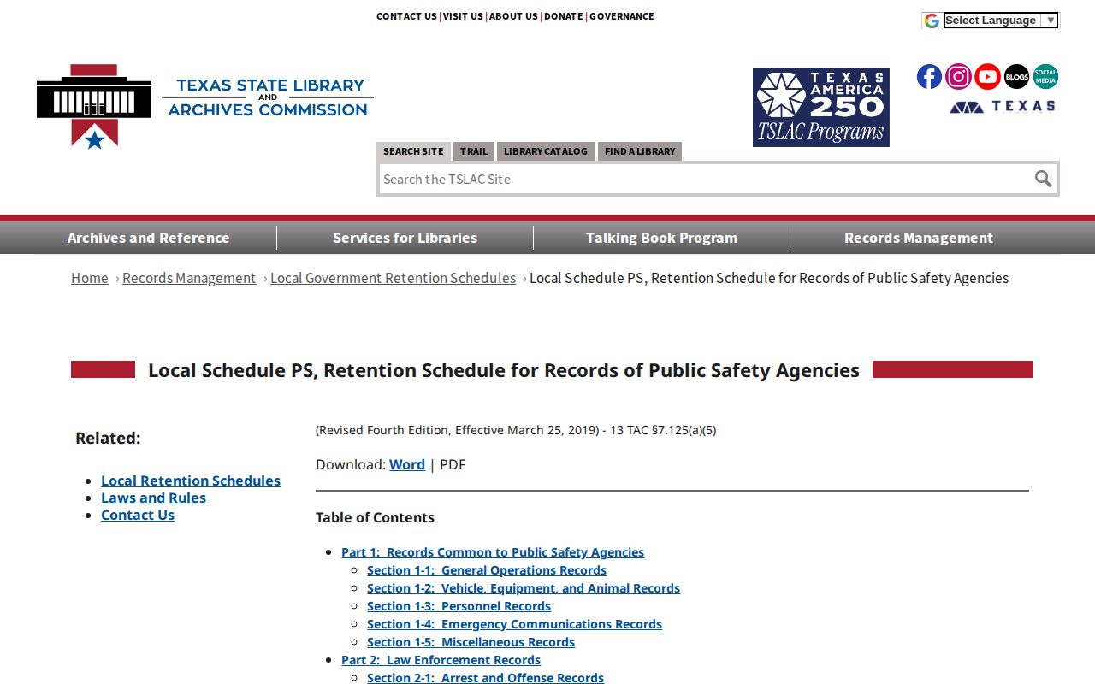Open the Select Language dropdown
Viewport: 1095px width, 684px height.
1001,21
